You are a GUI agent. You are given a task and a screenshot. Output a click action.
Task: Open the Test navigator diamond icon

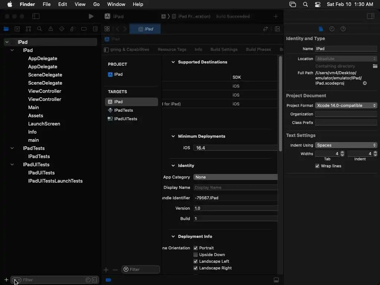coord(62,29)
